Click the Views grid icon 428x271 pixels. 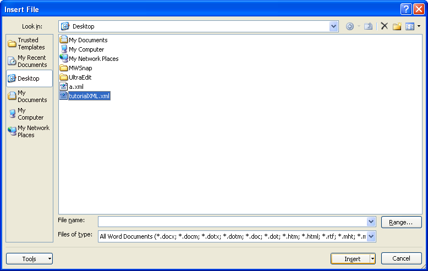(x=410, y=26)
